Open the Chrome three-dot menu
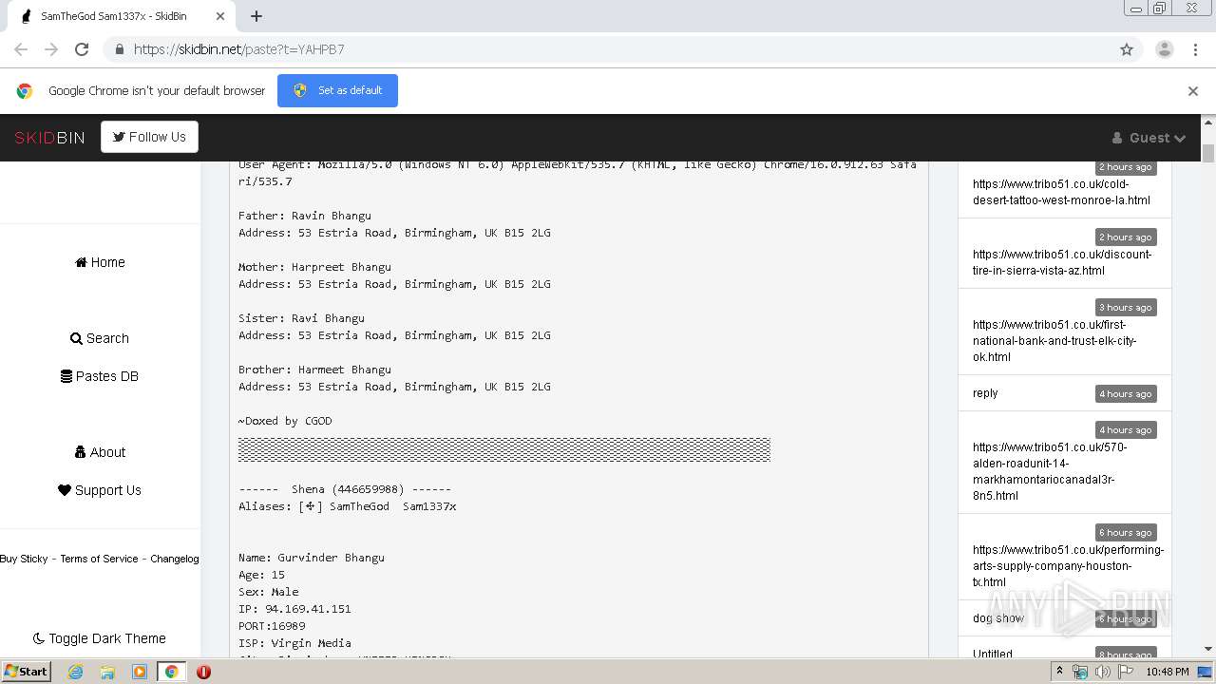 (1195, 49)
